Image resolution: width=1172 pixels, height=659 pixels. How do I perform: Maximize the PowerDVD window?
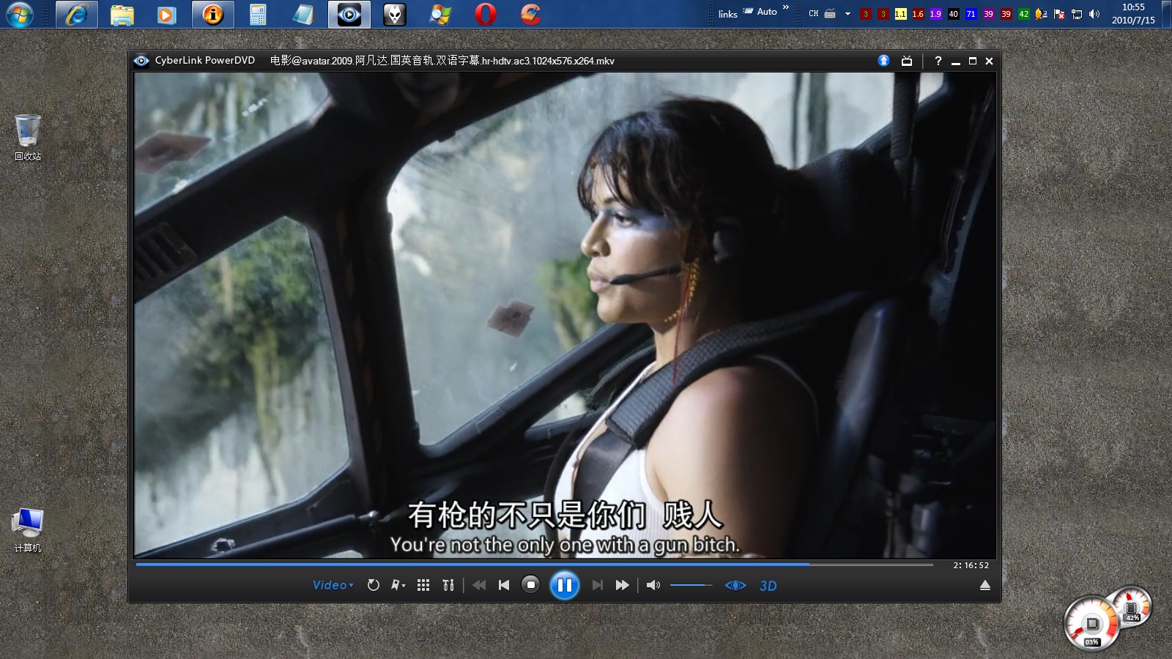(x=973, y=61)
